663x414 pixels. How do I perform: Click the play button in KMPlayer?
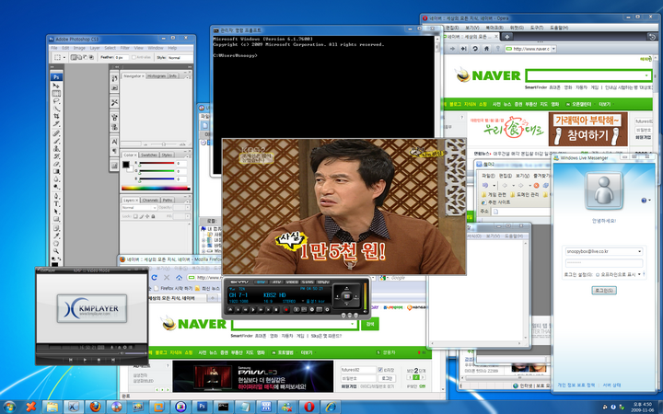click(85, 360)
